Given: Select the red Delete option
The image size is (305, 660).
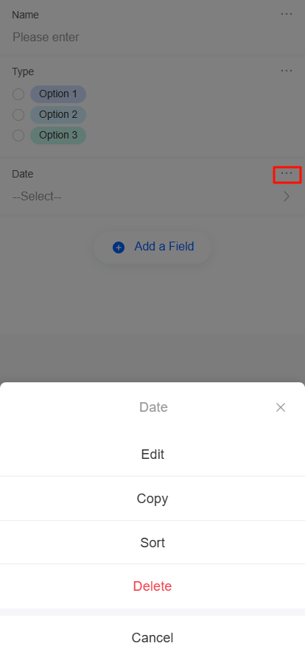Looking at the screenshot, I should tap(152, 586).
